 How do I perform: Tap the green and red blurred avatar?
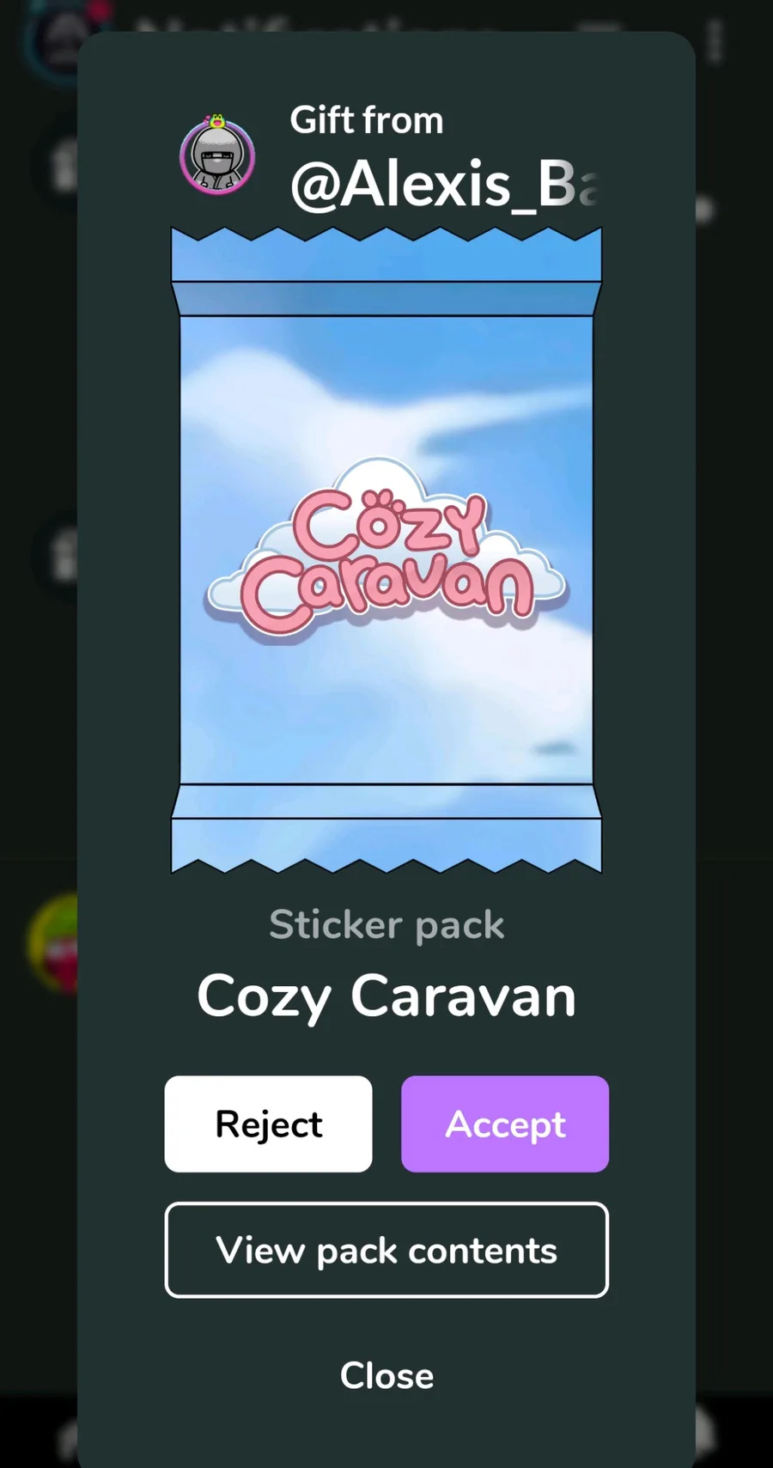(x=53, y=943)
